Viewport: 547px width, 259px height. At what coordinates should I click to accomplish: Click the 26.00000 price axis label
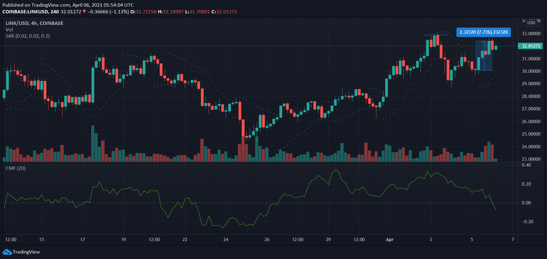tap(531, 122)
